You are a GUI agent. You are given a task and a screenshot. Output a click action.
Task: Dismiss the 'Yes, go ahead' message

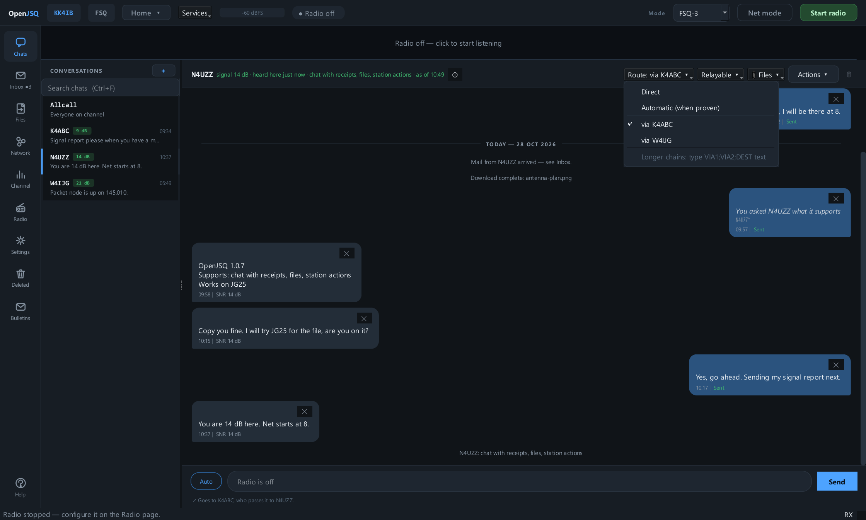836,365
